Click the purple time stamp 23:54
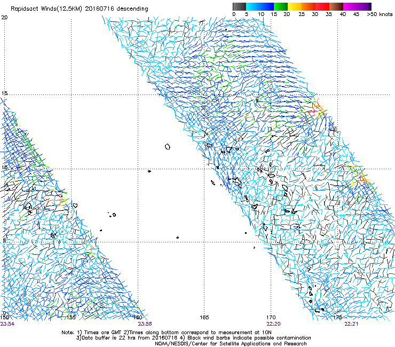The image size is (395, 347). point(7,324)
